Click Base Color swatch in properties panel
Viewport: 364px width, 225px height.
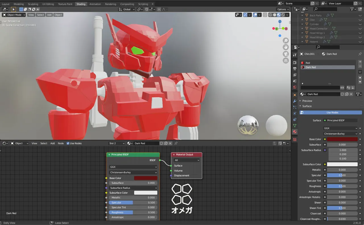[342, 139]
